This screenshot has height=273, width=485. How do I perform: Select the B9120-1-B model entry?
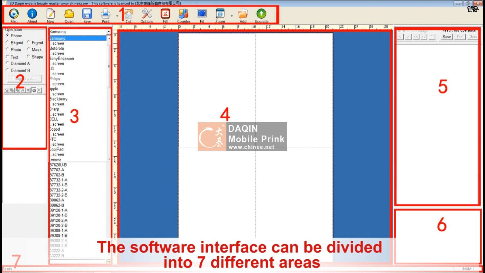point(58,215)
